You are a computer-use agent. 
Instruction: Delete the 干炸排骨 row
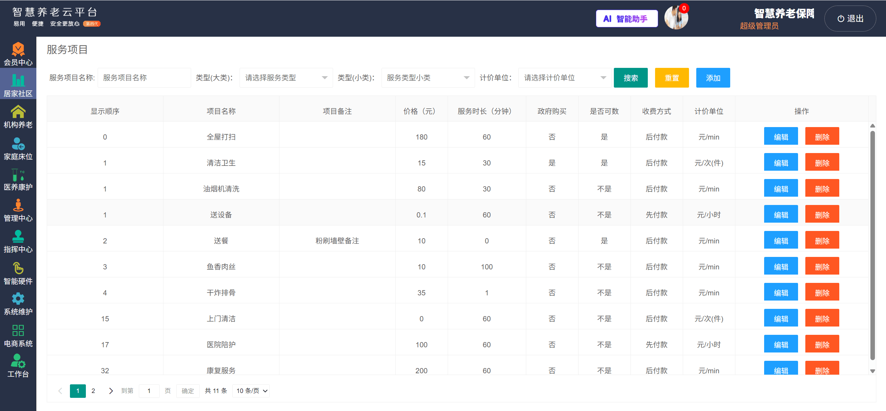[822, 292]
